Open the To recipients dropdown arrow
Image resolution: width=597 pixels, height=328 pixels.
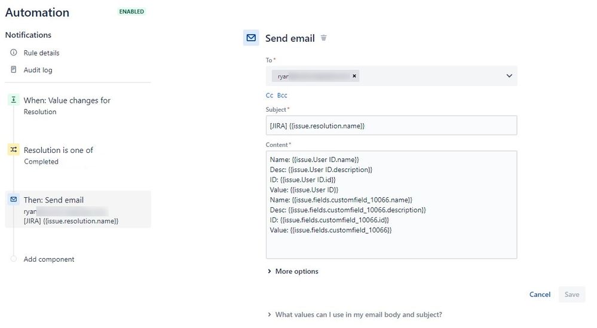click(509, 76)
